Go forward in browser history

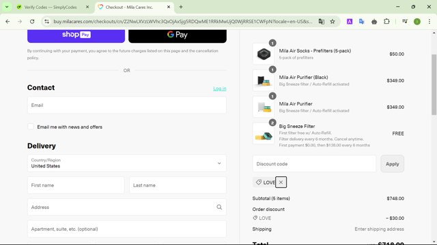click(20, 21)
